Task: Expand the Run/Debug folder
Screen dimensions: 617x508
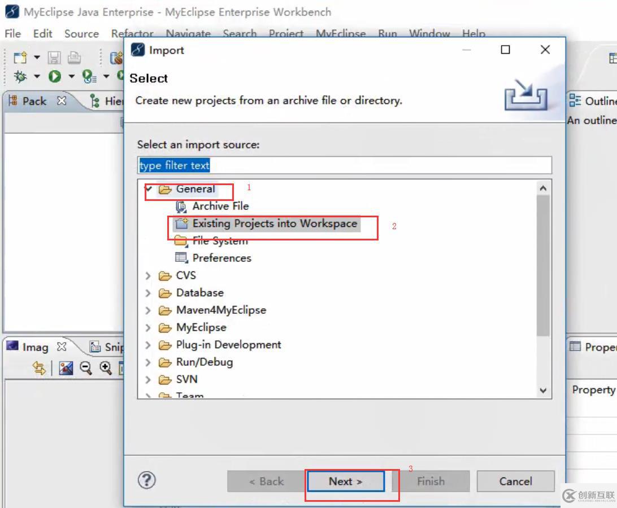Action: pyautogui.click(x=148, y=362)
